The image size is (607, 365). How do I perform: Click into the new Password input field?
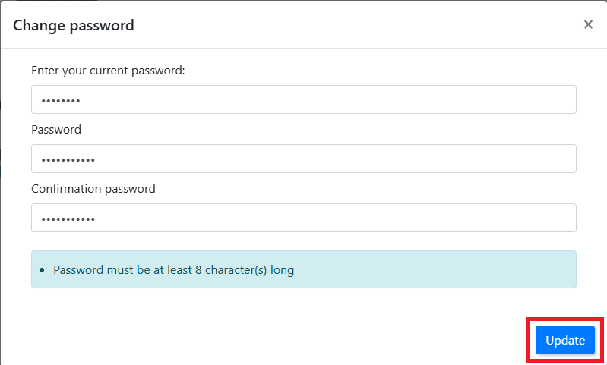click(304, 159)
